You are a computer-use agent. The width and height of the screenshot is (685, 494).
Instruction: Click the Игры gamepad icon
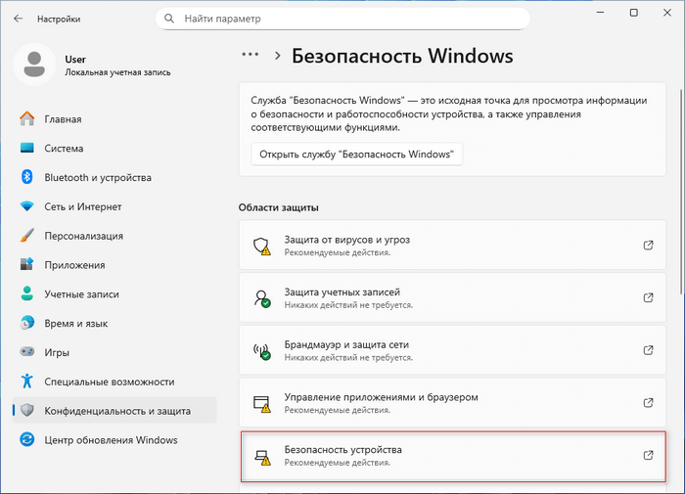point(27,352)
